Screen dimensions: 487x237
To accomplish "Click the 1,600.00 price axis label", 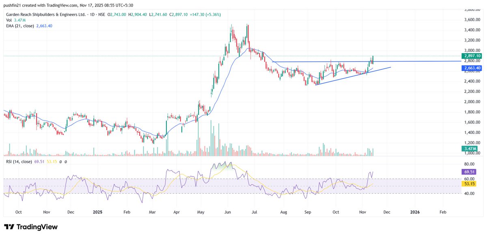I will [x=472, y=122].
